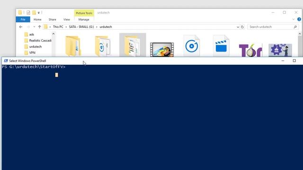This screenshot has height=170, width=303.
Task: Click 'This PC' in the address bar
Action: [58, 27]
